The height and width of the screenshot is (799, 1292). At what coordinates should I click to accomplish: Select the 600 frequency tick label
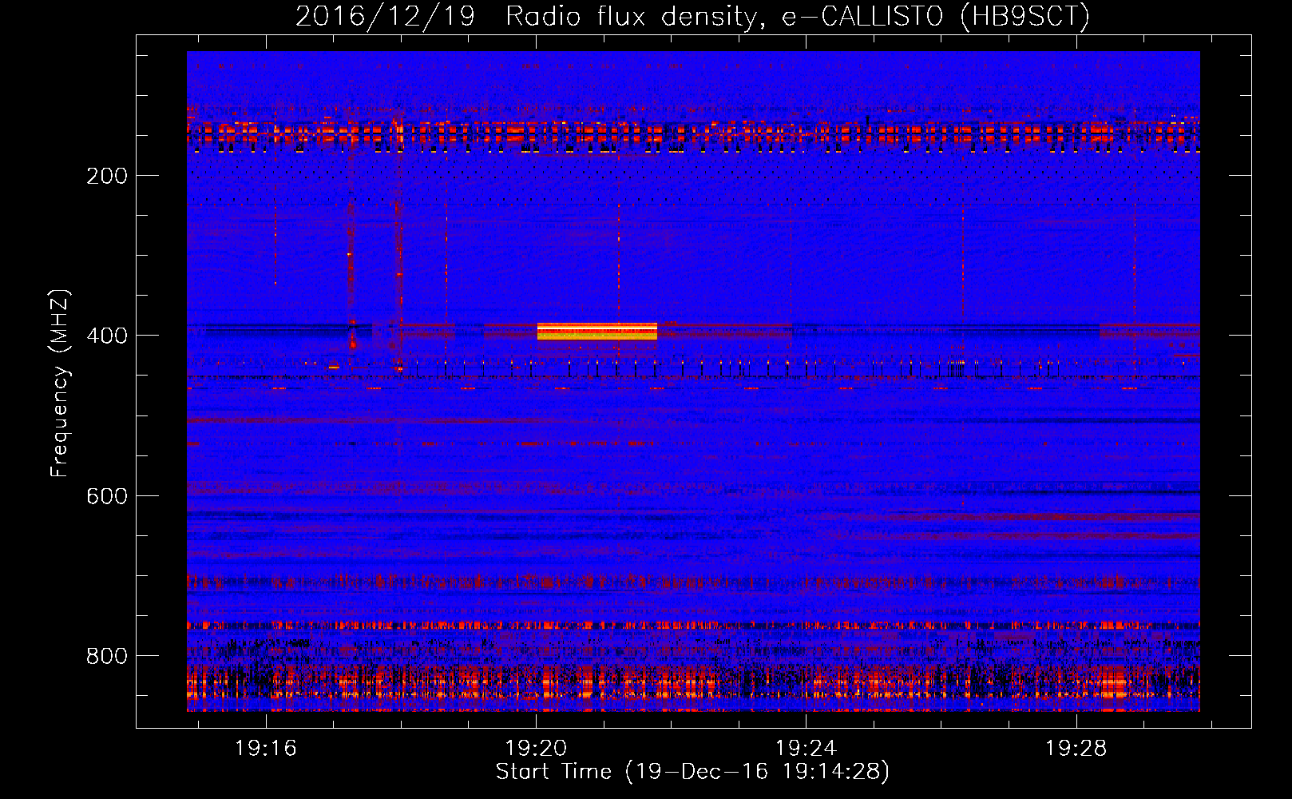click(x=107, y=496)
